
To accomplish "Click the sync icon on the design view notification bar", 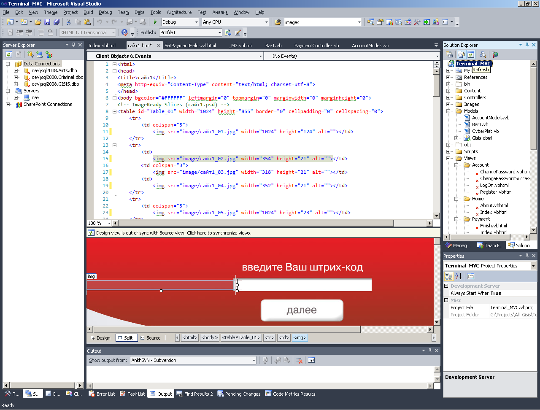I will [91, 232].
